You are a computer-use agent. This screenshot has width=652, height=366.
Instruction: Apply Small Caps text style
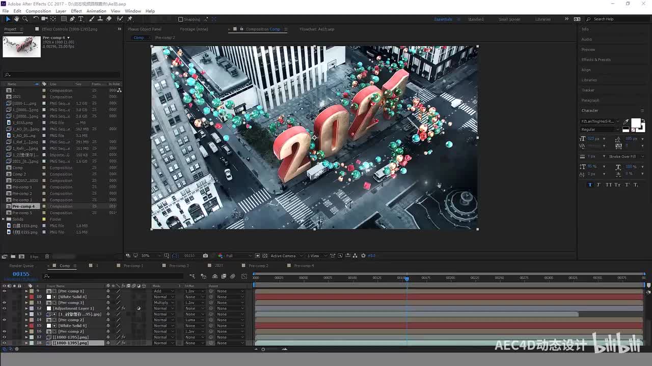[x=618, y=185]
